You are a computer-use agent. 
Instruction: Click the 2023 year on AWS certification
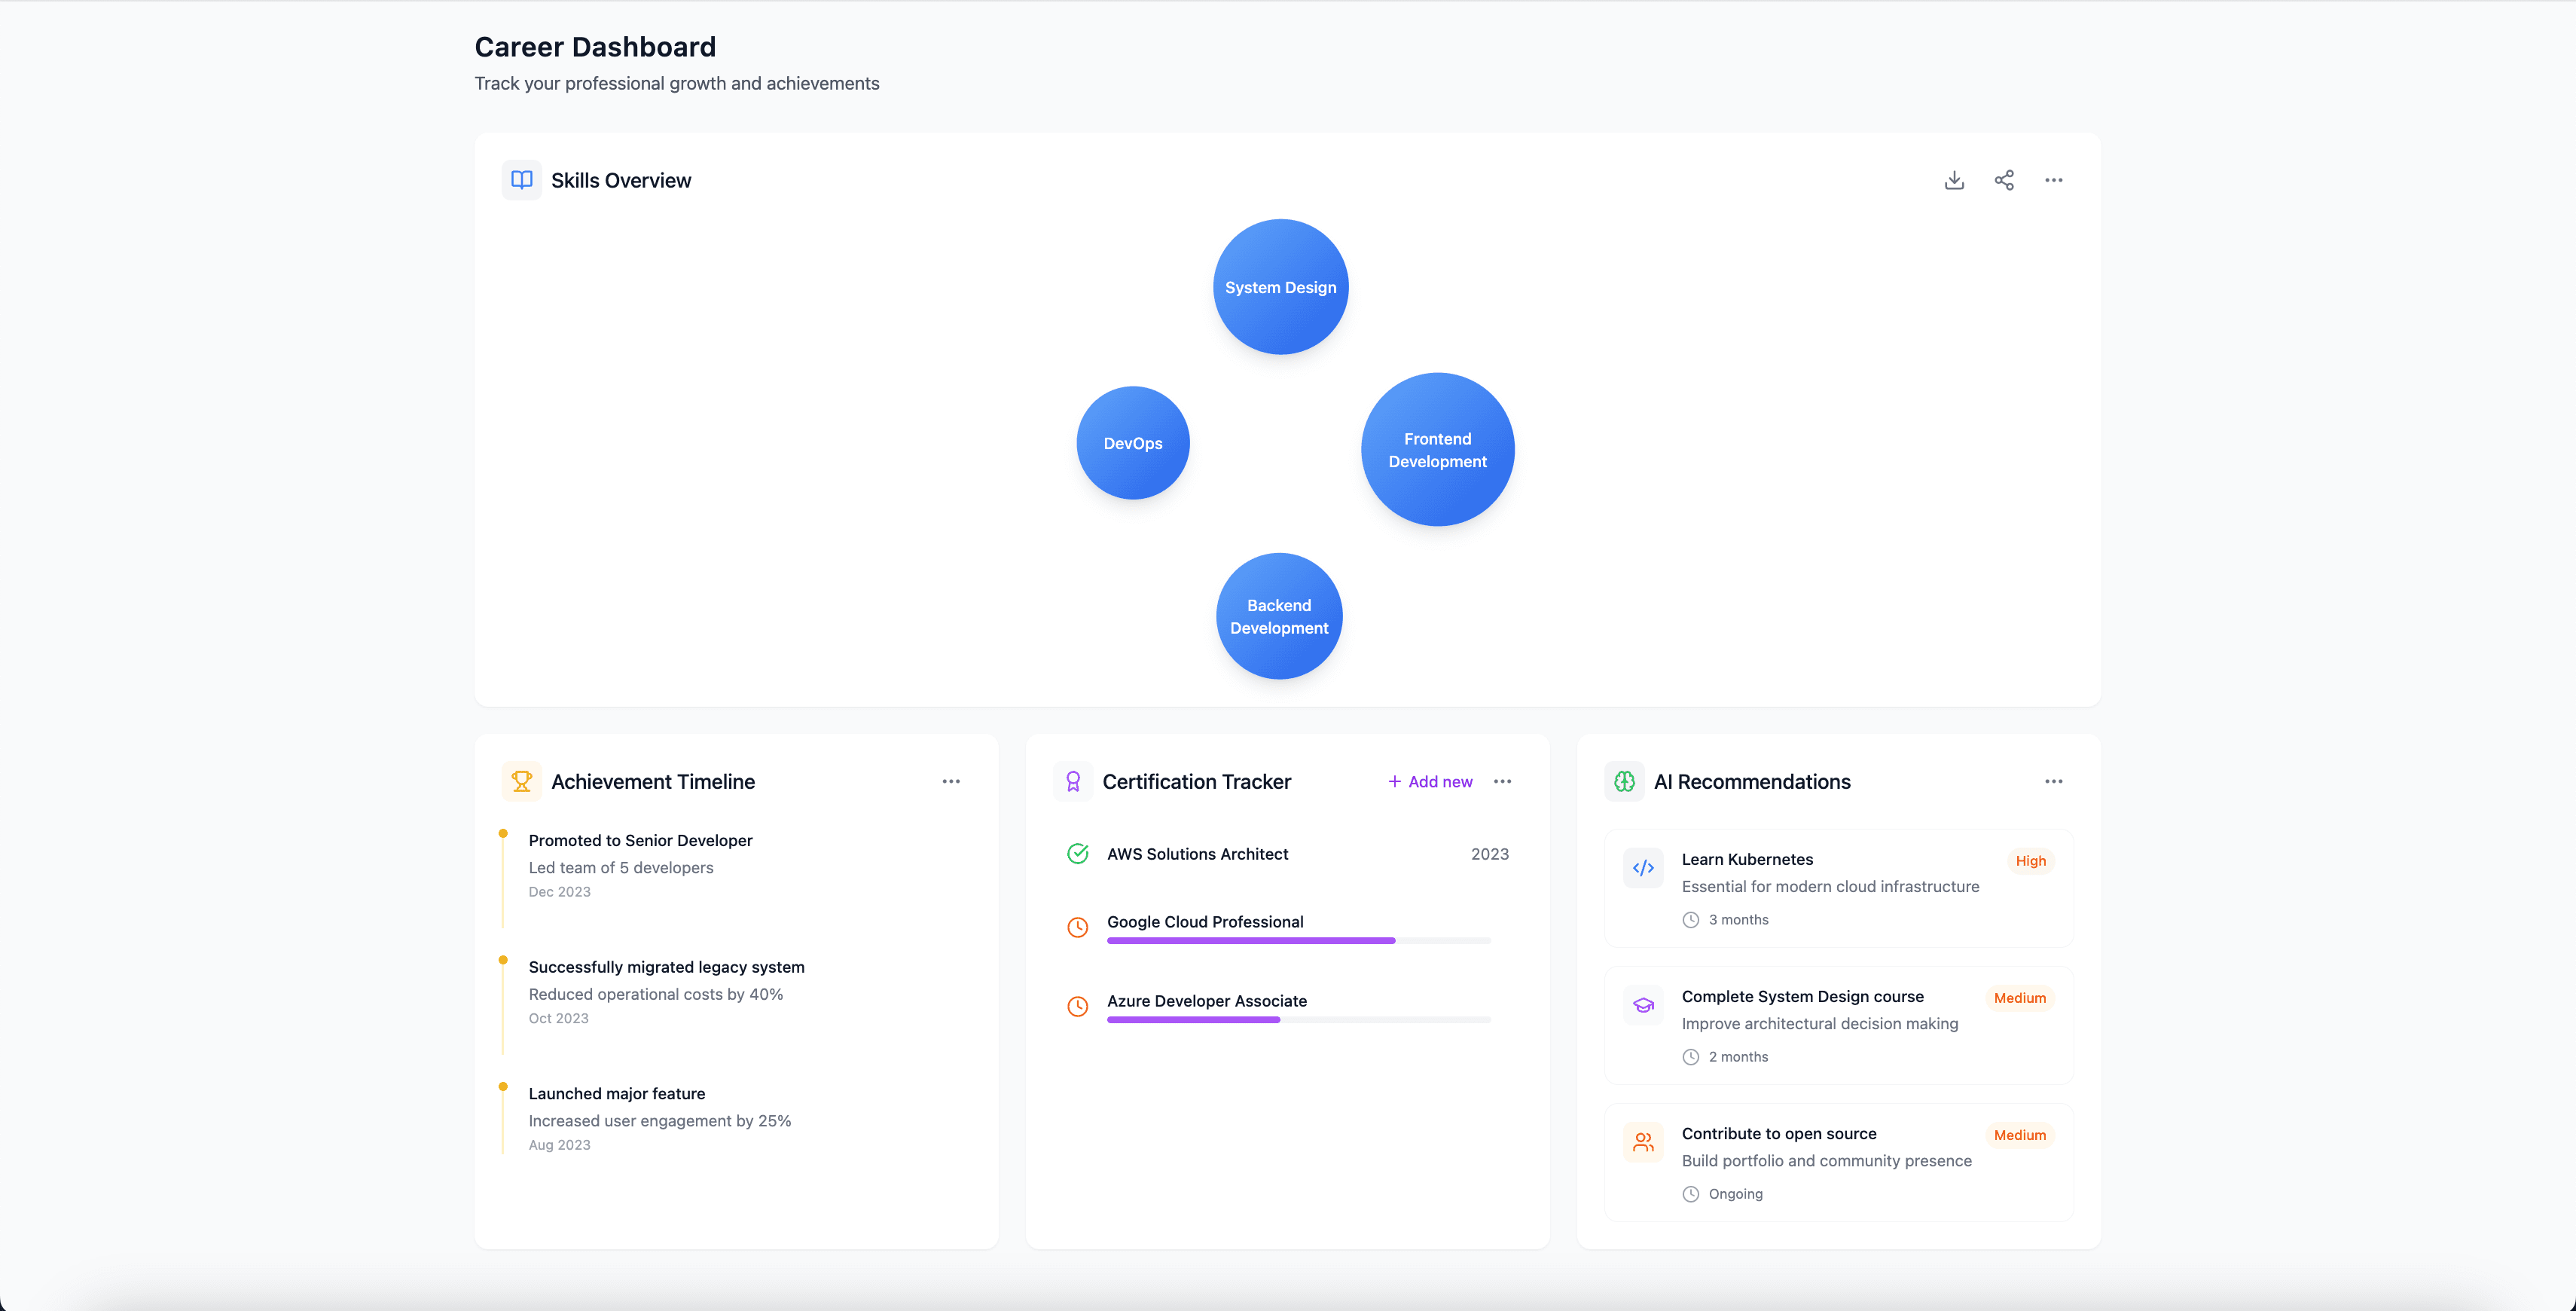coord(1489,854)
